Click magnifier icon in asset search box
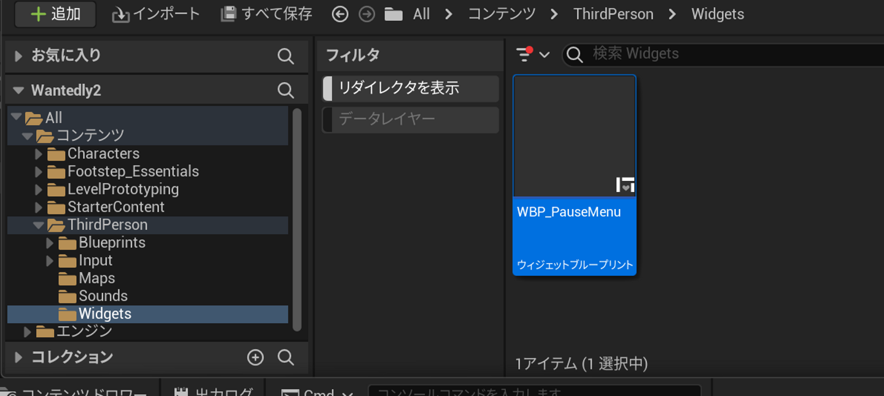This screenshot has width=884, height=396. [x=575, y=55]
